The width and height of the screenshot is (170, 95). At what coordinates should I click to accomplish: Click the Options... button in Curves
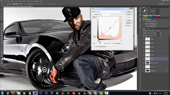tap(129, 23)
